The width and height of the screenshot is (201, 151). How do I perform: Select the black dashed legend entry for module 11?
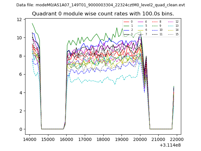(157, 34)
